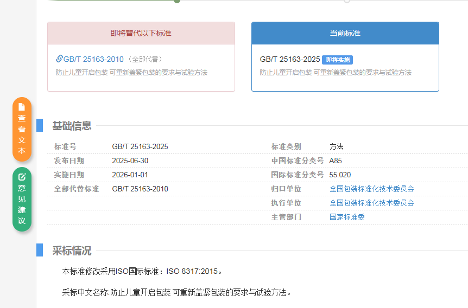Click the green timeline dot at top
This screenshot has height=308, width=468.
(x=177, y=1)
